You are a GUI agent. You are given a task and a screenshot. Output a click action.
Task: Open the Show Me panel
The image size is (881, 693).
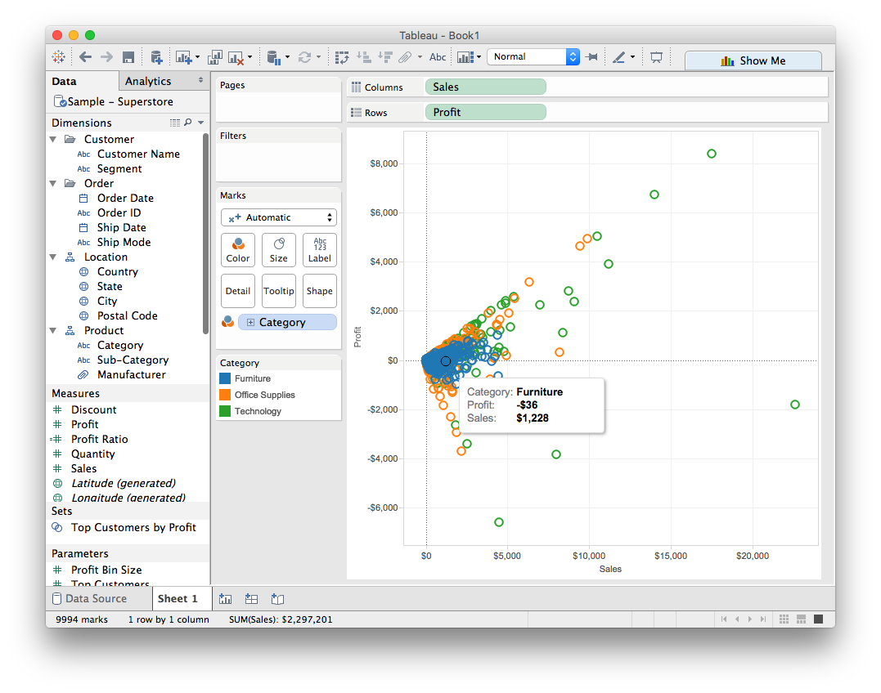click(753, 60)
